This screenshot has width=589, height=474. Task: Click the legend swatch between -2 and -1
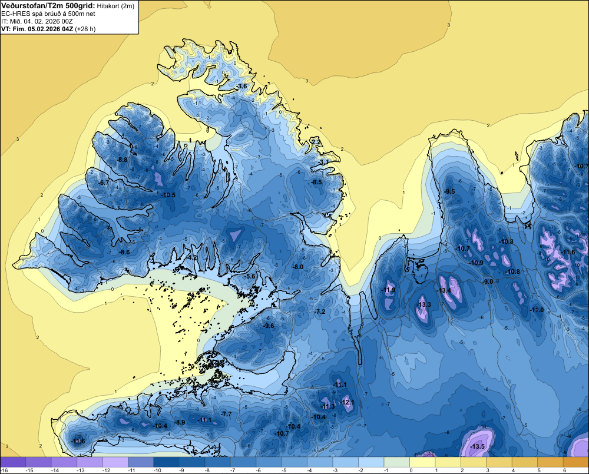tap(371, 462)
